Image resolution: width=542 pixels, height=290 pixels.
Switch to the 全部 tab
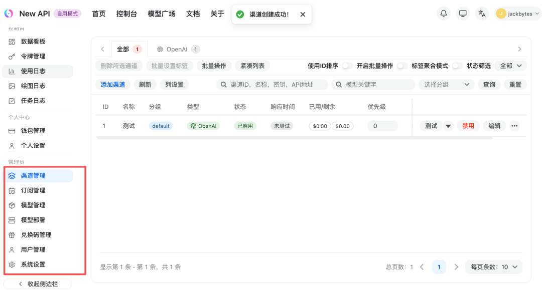point(129,49)
